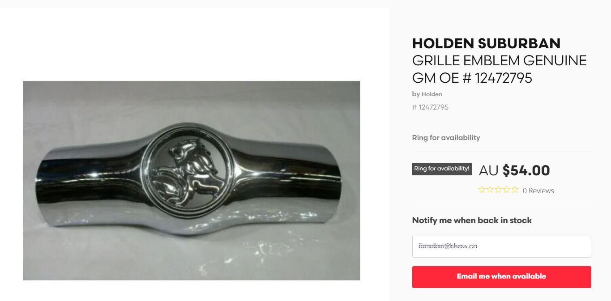The height and width of the screenshot is (301, 611).
Task: Choose the third rating star
Action: (x=499, y=190)
